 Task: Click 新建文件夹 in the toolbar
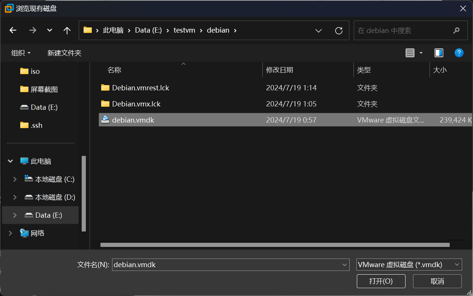(x=64, y=53)
